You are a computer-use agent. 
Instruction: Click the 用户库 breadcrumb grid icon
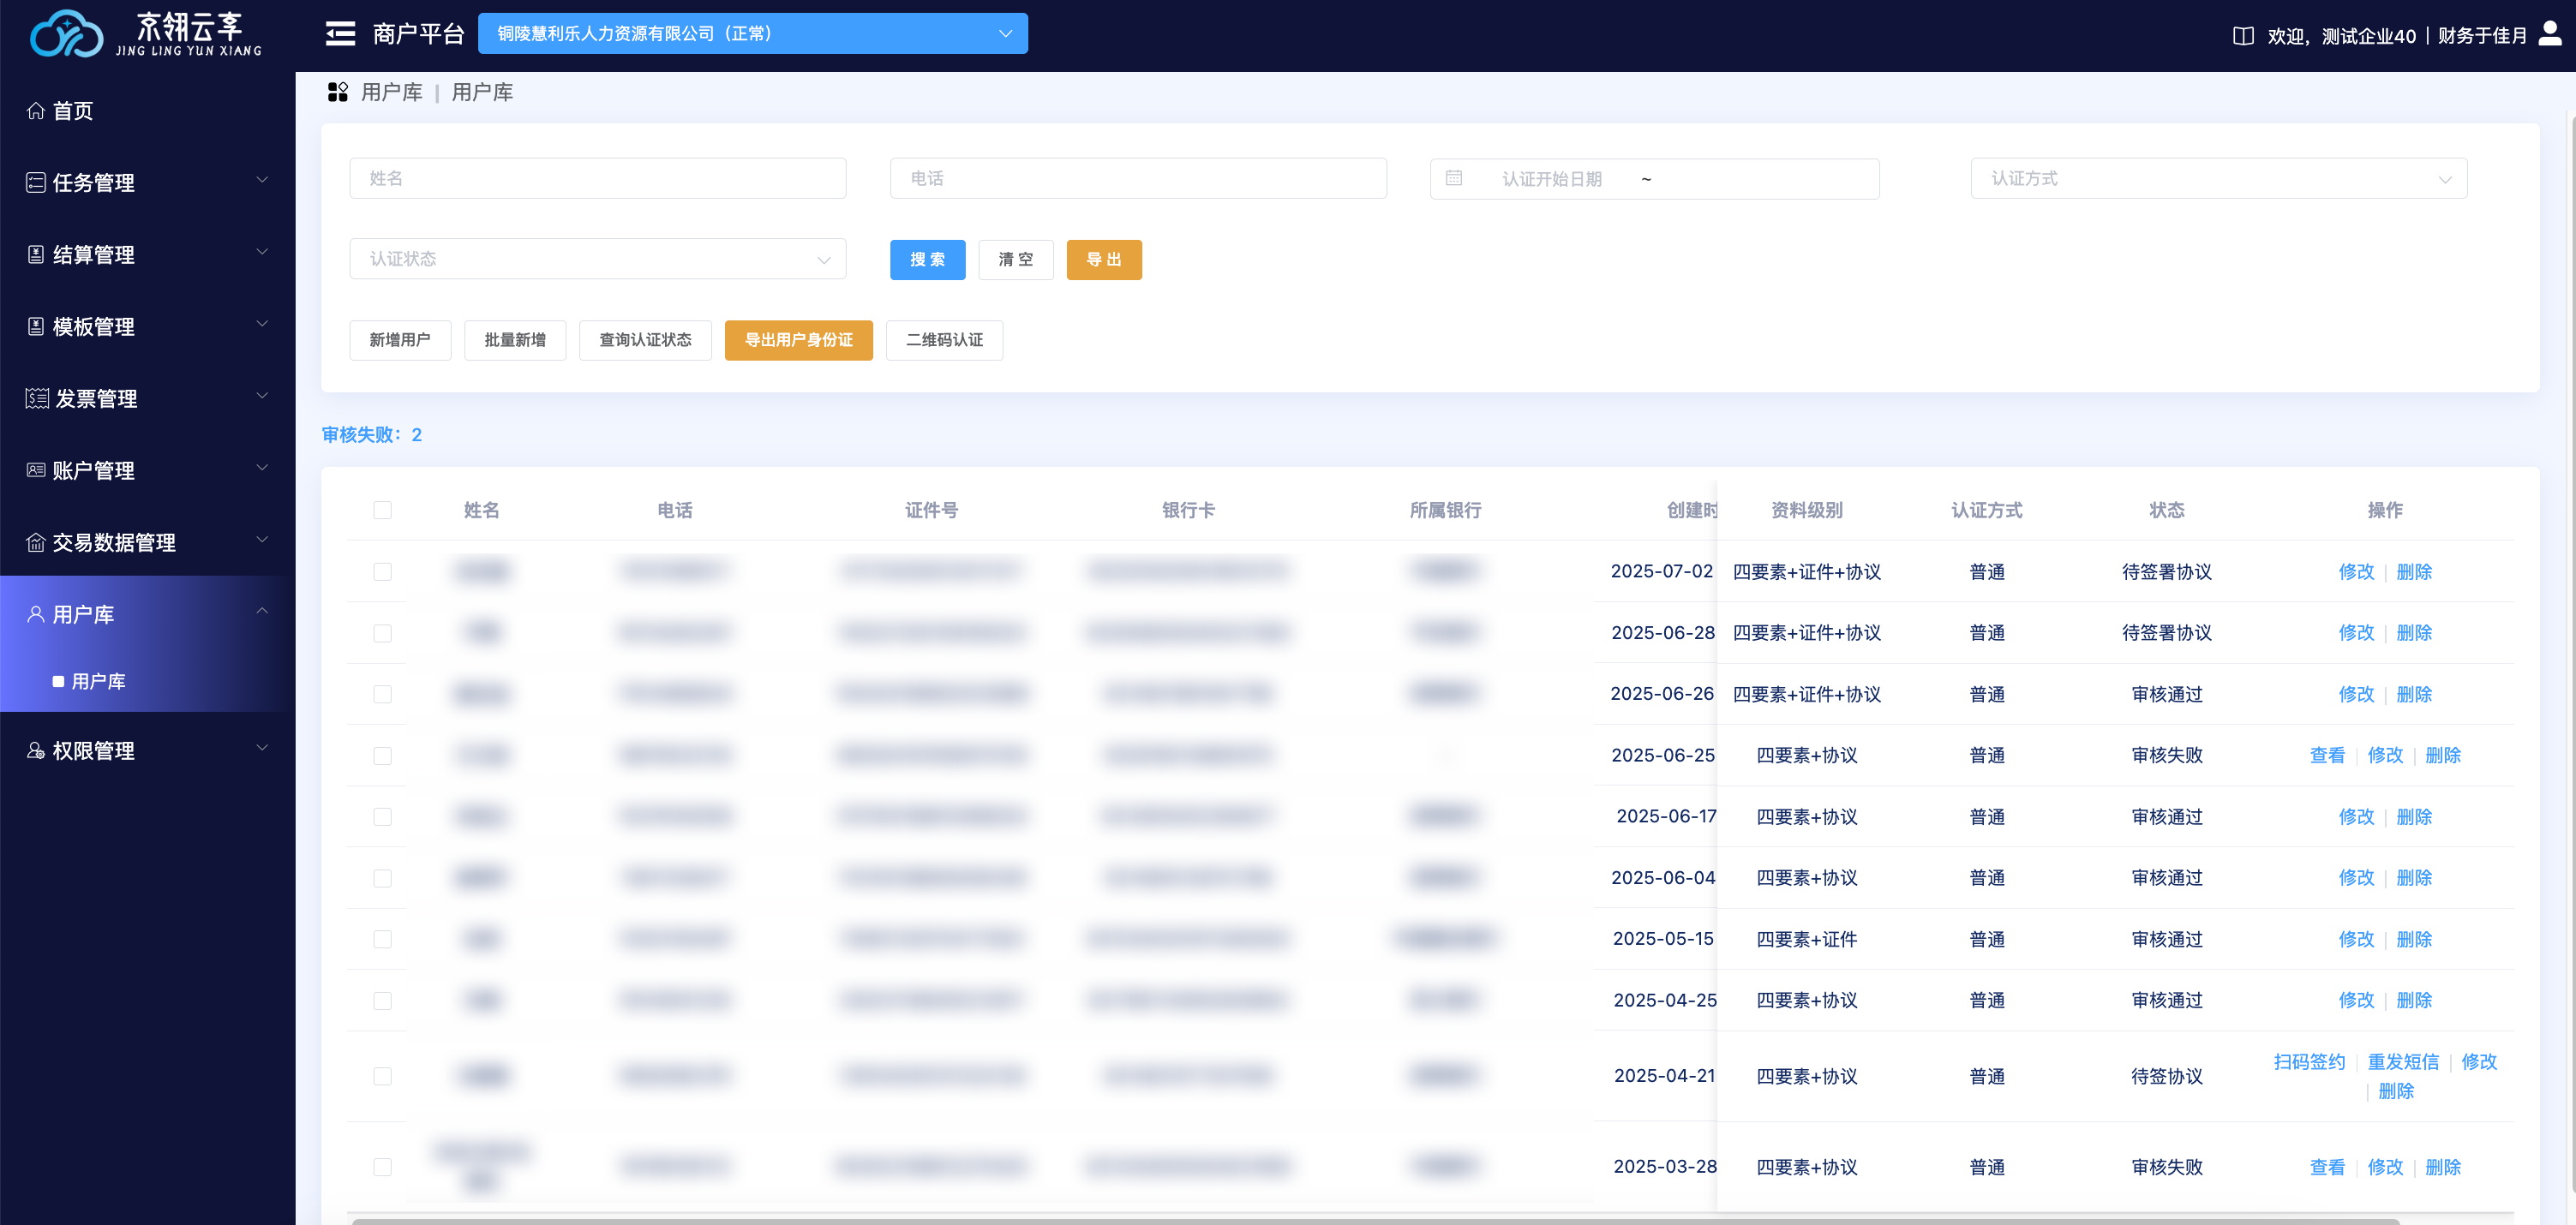(x=338, y=92)
